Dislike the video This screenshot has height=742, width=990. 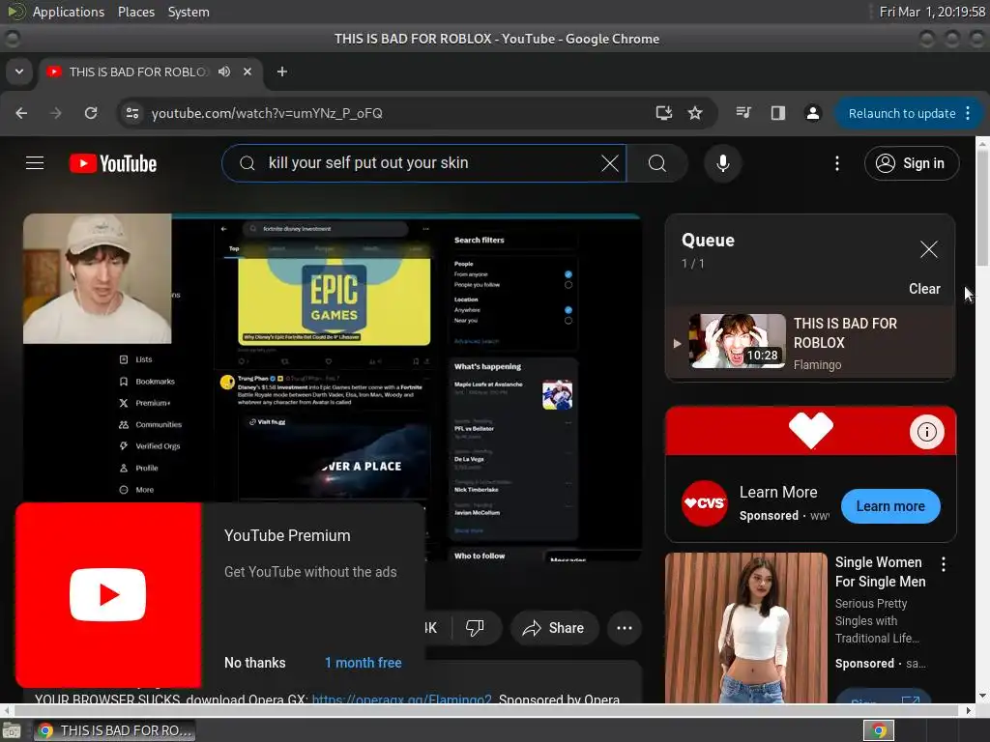coord(475,628)
